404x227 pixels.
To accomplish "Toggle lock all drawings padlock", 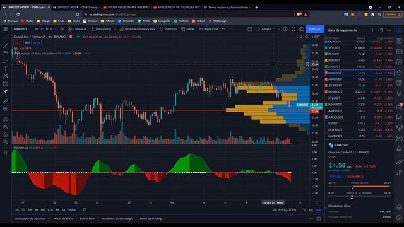I will (6, 134).
